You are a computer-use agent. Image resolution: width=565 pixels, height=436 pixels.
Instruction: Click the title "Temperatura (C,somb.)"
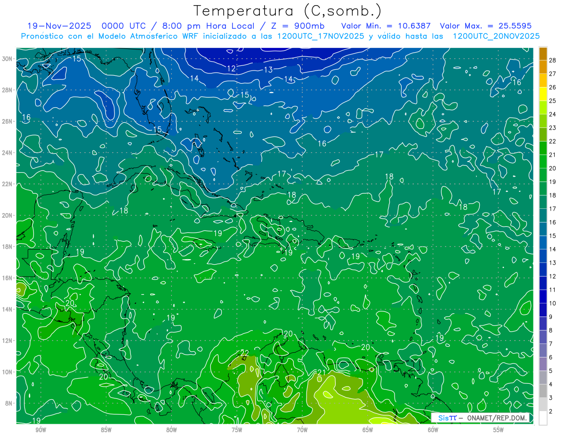pyautogui.click(x=287, y=11)
